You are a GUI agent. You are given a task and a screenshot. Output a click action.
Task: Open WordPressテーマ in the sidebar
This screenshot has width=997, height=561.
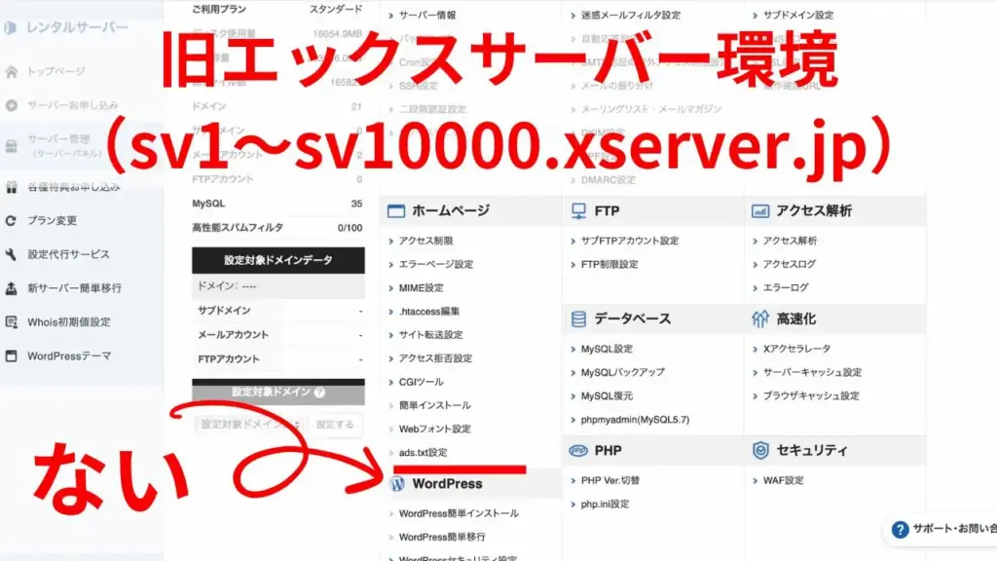point(69,356)
